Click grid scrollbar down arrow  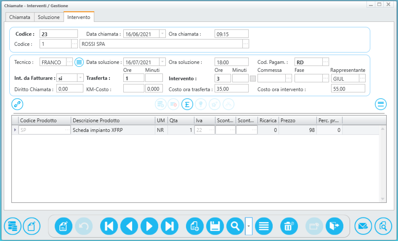point(382,199)
